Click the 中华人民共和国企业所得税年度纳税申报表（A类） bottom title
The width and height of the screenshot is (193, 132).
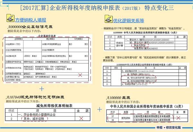pos(147,106)
